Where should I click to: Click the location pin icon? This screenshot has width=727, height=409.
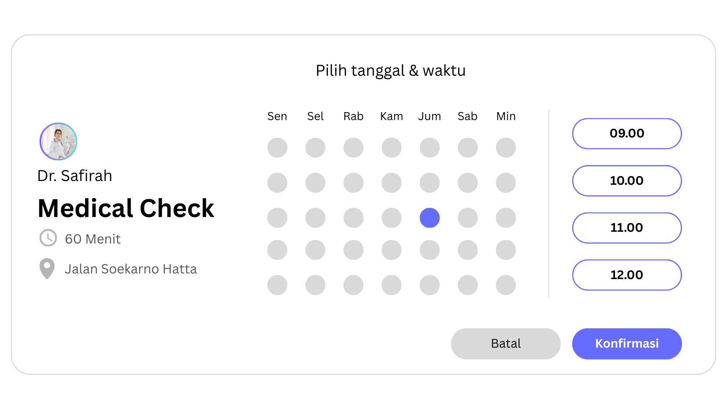coord(47,269)
